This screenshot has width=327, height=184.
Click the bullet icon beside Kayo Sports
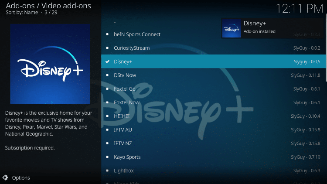(x=107, y=157)
